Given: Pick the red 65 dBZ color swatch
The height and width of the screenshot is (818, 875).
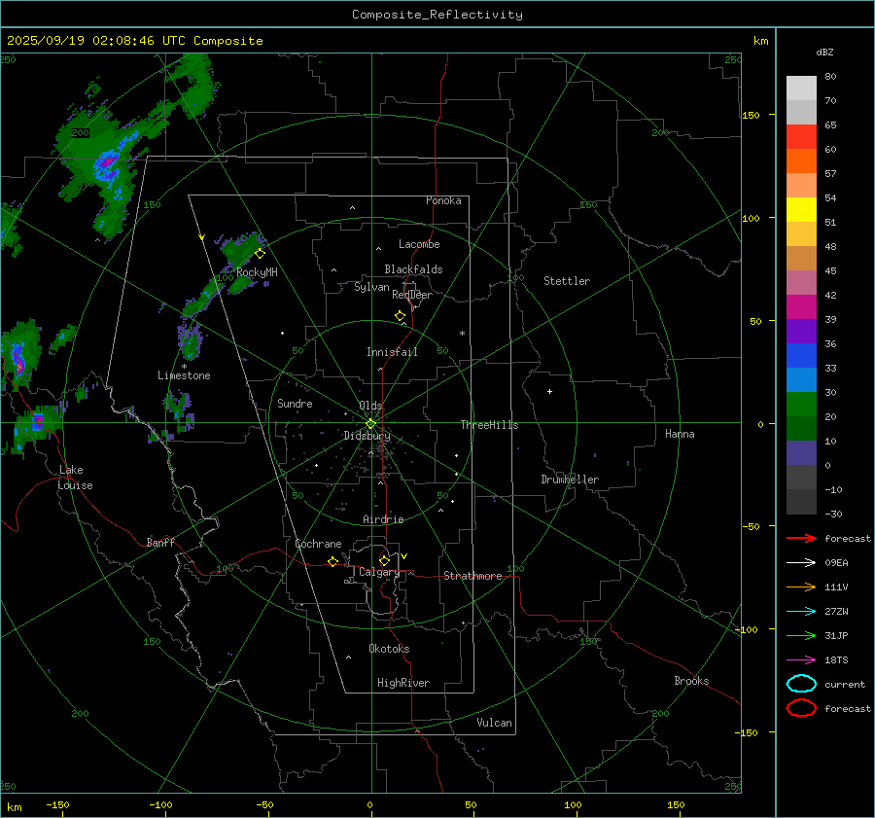Looking at the screenshot, I should 801,136.
